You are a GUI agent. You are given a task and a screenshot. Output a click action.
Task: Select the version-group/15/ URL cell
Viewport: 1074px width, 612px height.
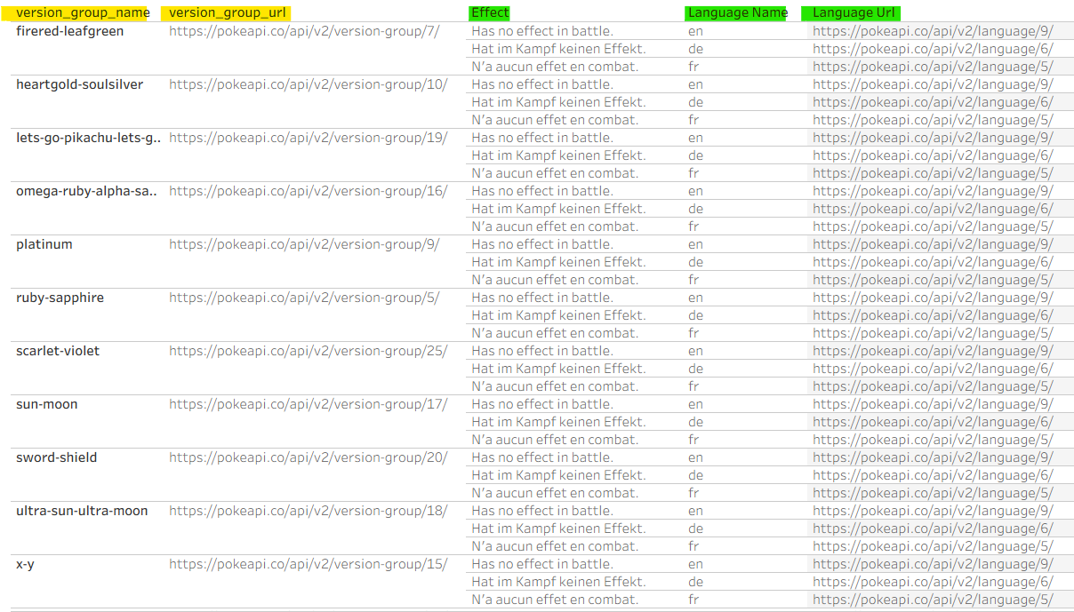[309, 564]
